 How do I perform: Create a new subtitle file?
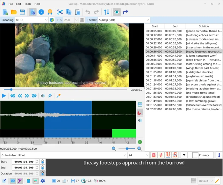click(5, 12)
